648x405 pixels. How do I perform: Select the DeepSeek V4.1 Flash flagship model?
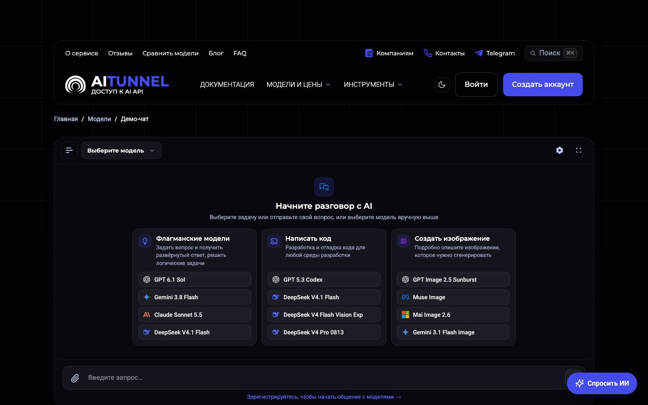tap(194, 332)
